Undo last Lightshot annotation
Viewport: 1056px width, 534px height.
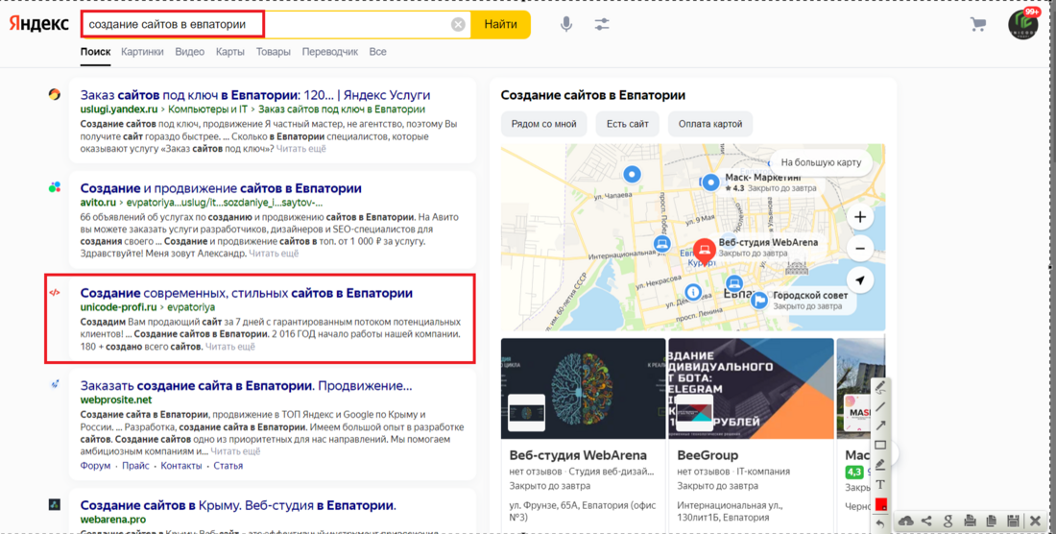[x=880, y=523]
